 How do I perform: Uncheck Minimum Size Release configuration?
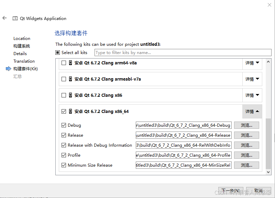(x=64, y=165)
